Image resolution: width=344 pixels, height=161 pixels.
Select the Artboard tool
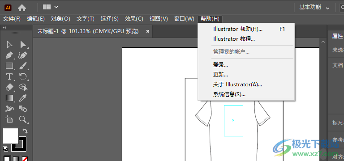9,119
